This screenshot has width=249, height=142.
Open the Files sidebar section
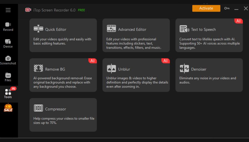(x=8, y=77)
